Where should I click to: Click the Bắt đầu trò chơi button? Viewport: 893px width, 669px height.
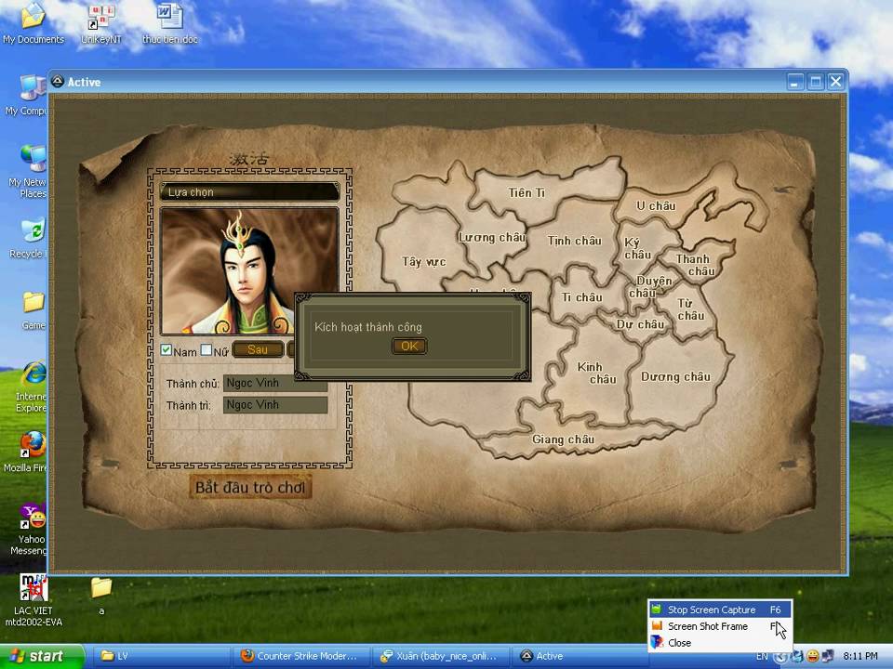point(250,487)
